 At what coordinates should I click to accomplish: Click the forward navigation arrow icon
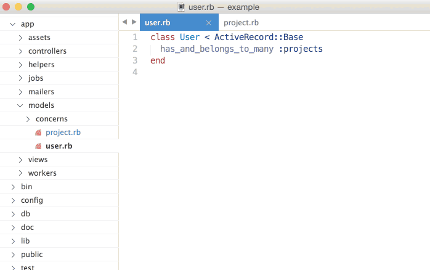(134, 22)
